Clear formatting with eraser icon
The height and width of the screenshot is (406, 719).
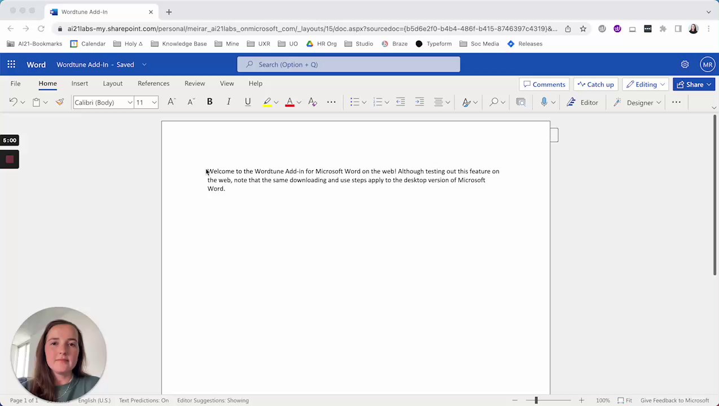(x=313, y=102)
